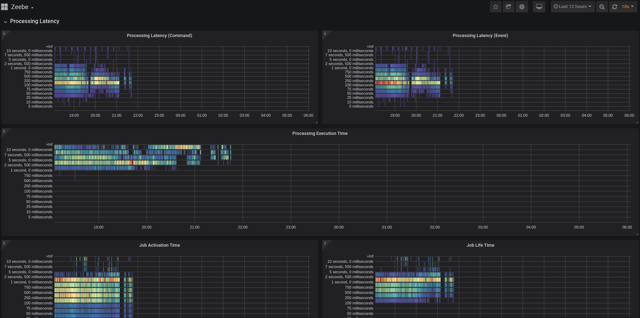
Task: Click the Grafana dashboards grid icon
Action: click(x=4, y=7)
